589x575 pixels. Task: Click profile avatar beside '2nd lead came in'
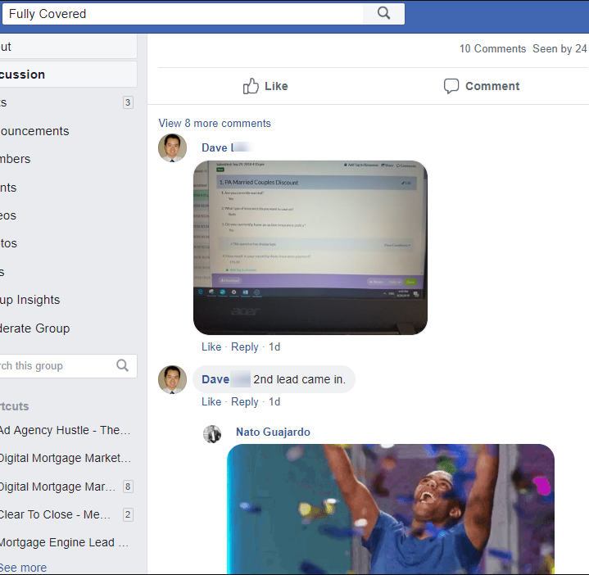coord(172,380)
